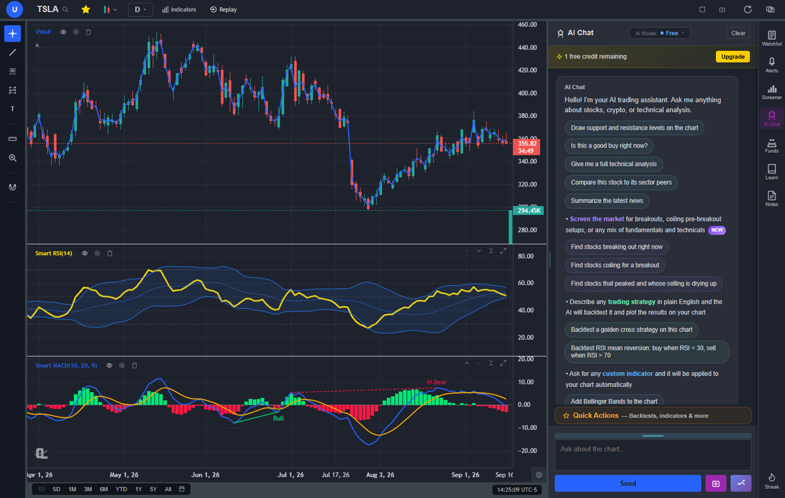Image resolution: width=785 pixels, height=498 pixels.
Task: Click the purple camera capture button
Action: (x=716, y=484)
